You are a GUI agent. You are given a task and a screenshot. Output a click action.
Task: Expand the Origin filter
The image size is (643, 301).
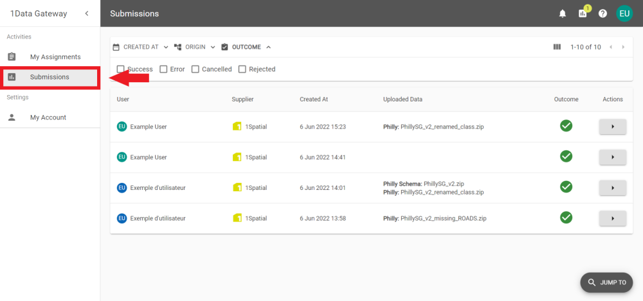tap(195, 47)
